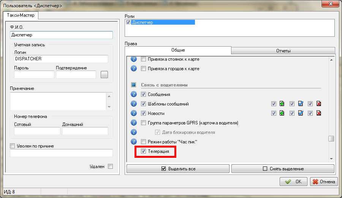Click the help icon beside Сообщения
This screenshot has height=198, width=342.
(133, 94)
